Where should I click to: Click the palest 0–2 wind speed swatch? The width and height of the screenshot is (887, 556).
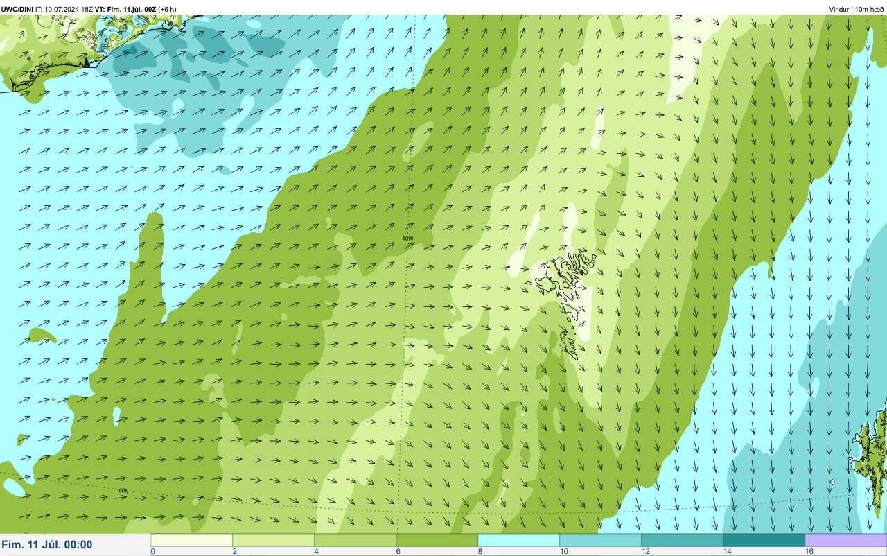tap(192, 540)
